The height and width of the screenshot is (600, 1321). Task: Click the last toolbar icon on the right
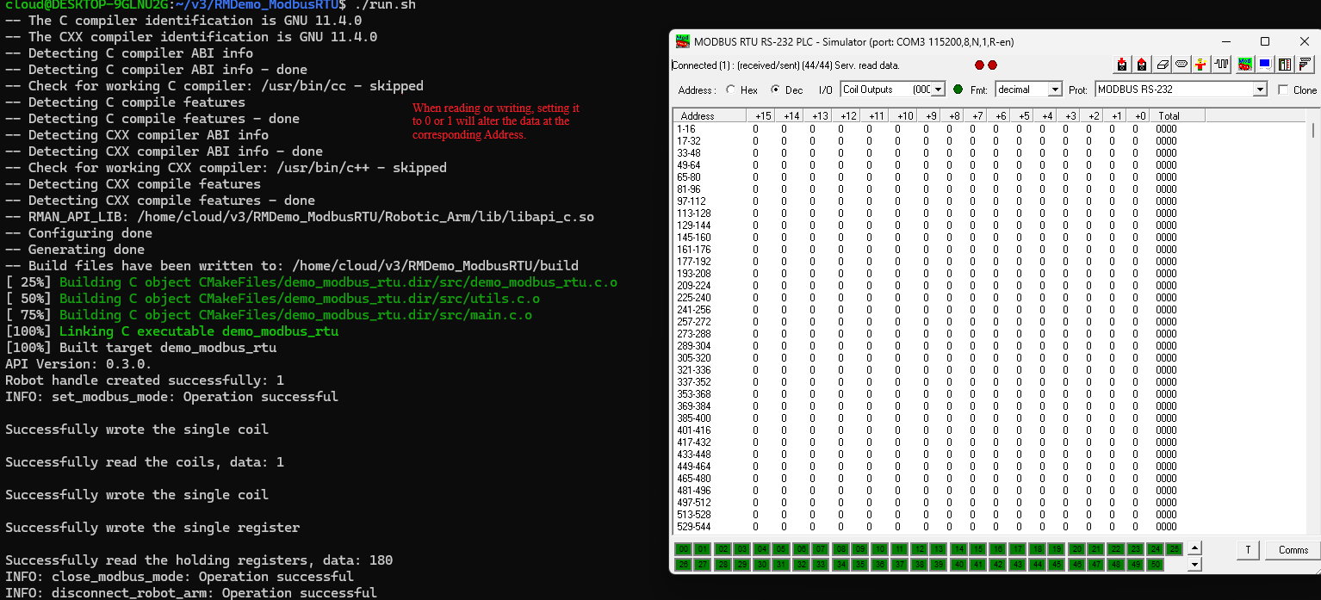[x=1305, y=65]
